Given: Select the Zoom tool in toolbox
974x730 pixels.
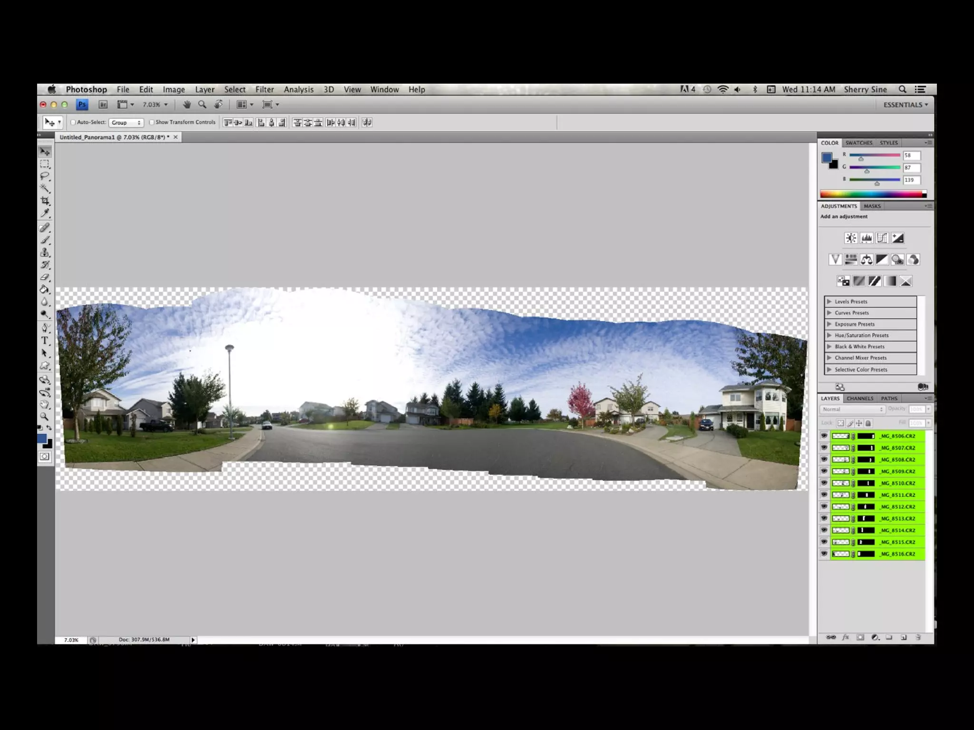Looking at the screenshot, I should coord(45,417).
